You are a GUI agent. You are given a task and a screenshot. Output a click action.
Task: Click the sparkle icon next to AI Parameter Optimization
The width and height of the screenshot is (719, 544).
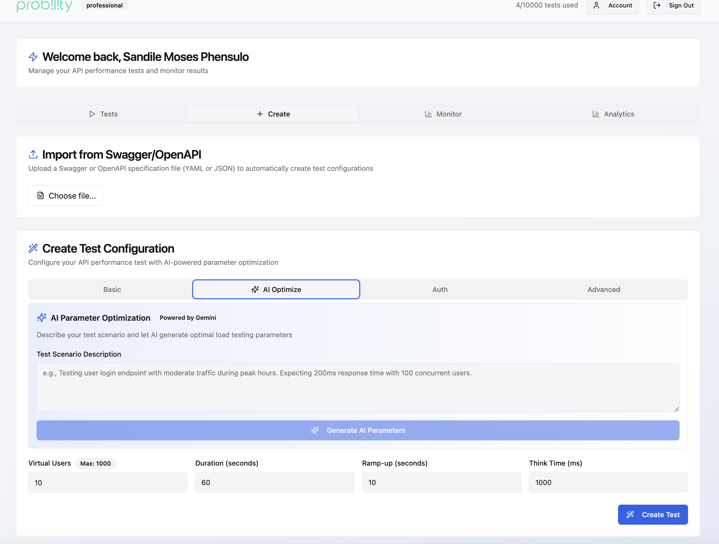pyautogui.click(x=42, y=318)
